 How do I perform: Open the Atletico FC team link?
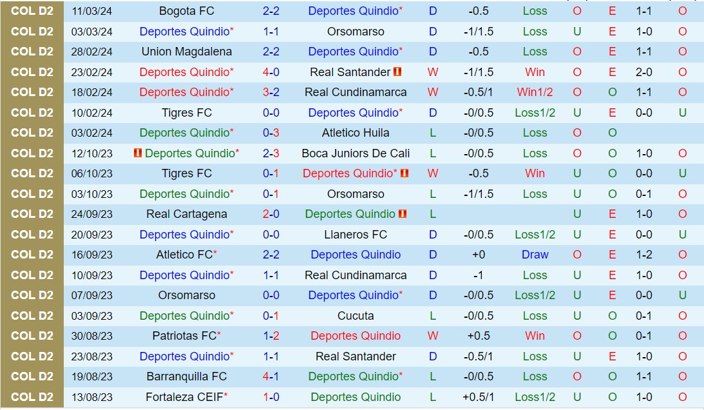[x=184, y=255]
